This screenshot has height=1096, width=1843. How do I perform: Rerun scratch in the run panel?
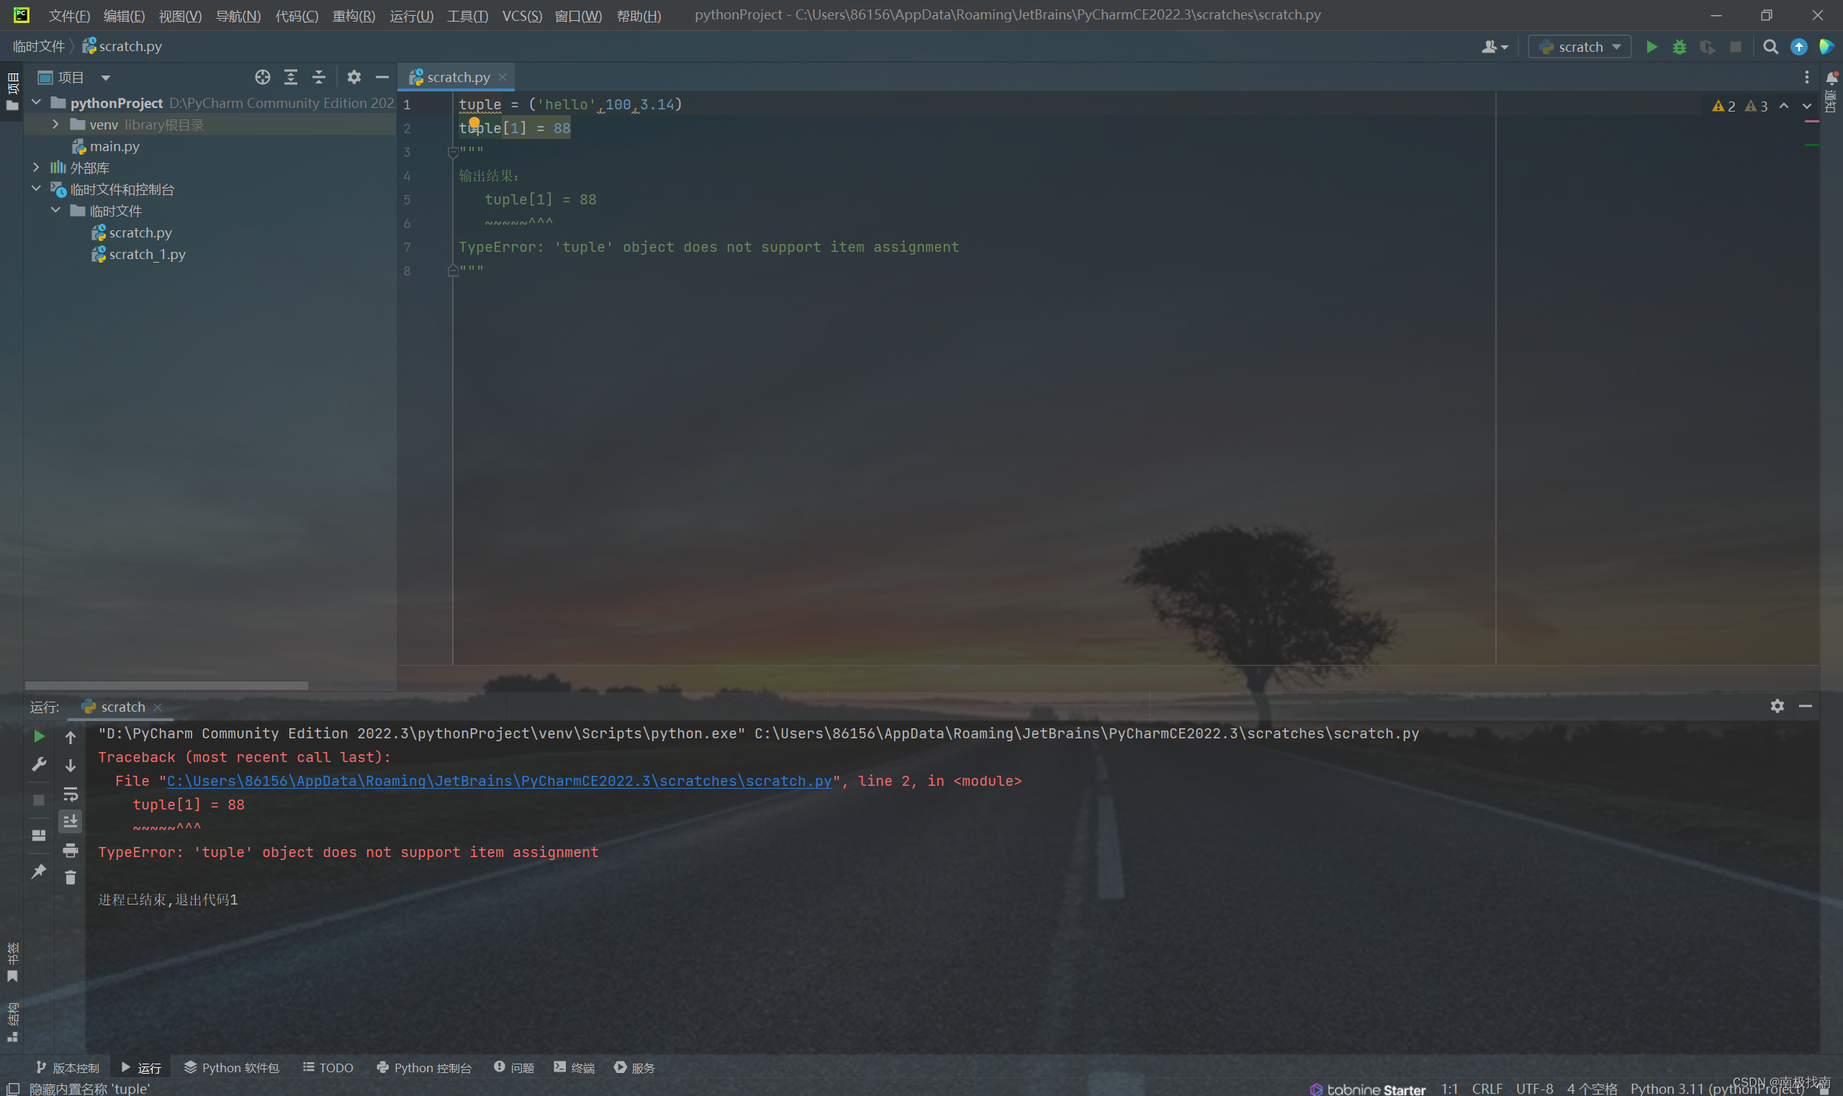[x=39, y=736]
